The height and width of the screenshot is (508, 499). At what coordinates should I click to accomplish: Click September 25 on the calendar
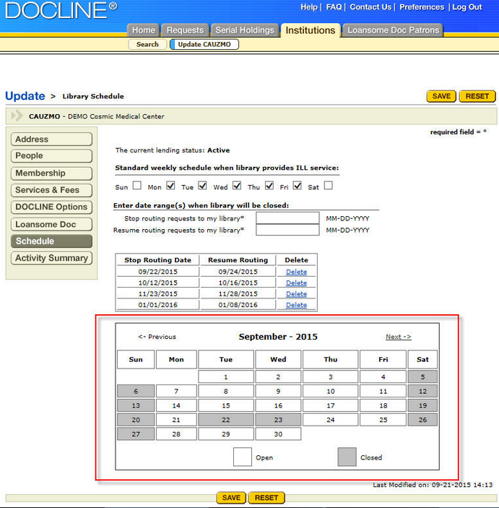[383, 420]
